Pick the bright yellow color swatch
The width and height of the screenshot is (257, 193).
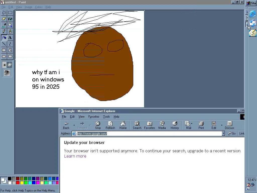pos(22,182)
